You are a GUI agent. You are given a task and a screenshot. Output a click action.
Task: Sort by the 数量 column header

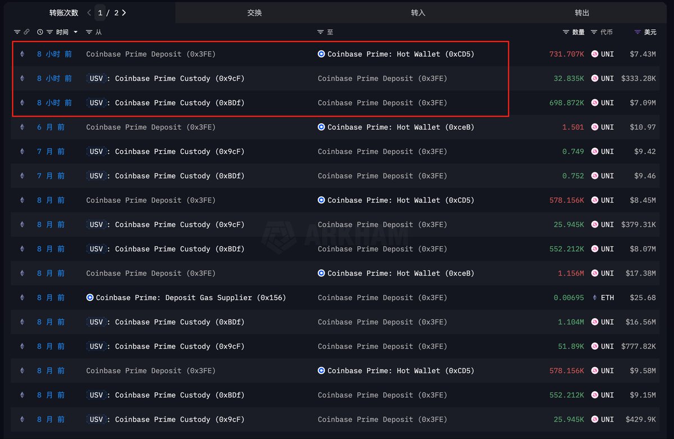coord(579,32)
